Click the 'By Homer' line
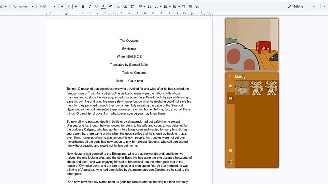Viewport: 328px width, 184px height. click(x=129, y=49)
